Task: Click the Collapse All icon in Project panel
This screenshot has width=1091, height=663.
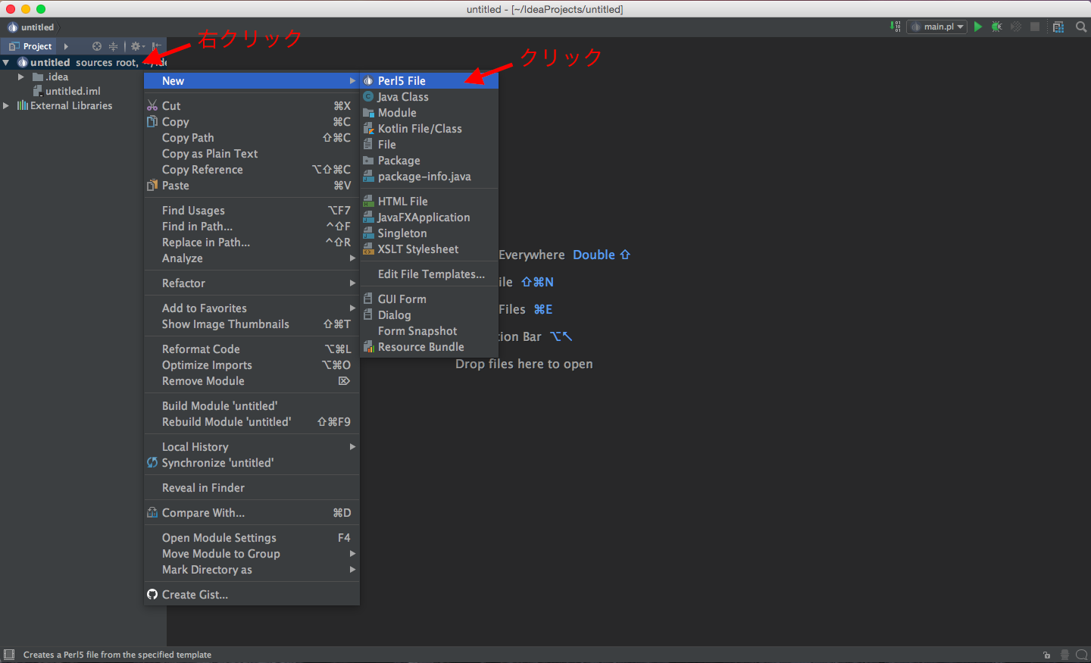Action: 113,46
